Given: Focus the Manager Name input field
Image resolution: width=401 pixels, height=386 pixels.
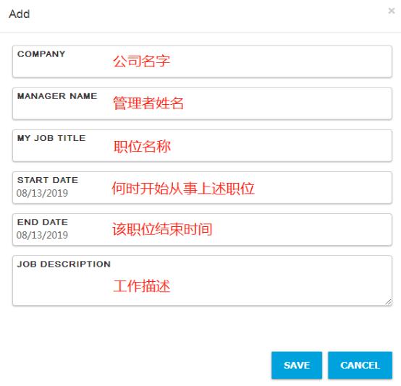Looking at the screenshot, I should (202, 103).
